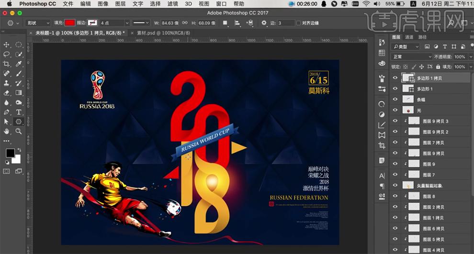Open the 图层 menu in menu bar
This screenshot has width=474, height=254.
(120, 4)
